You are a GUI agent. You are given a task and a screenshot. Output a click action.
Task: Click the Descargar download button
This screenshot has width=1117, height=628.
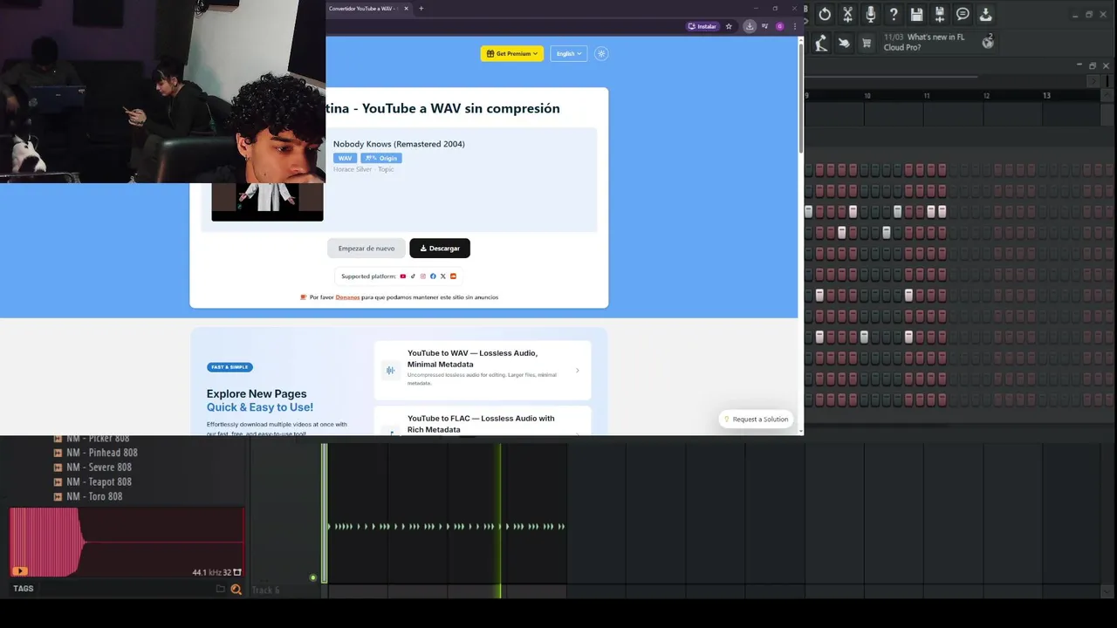pos(440,249)
